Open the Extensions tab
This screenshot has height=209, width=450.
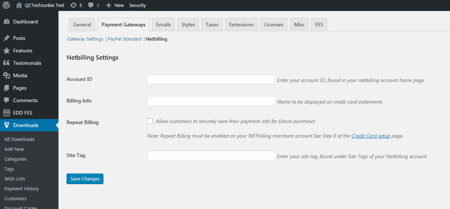click(x=241, y=25)
